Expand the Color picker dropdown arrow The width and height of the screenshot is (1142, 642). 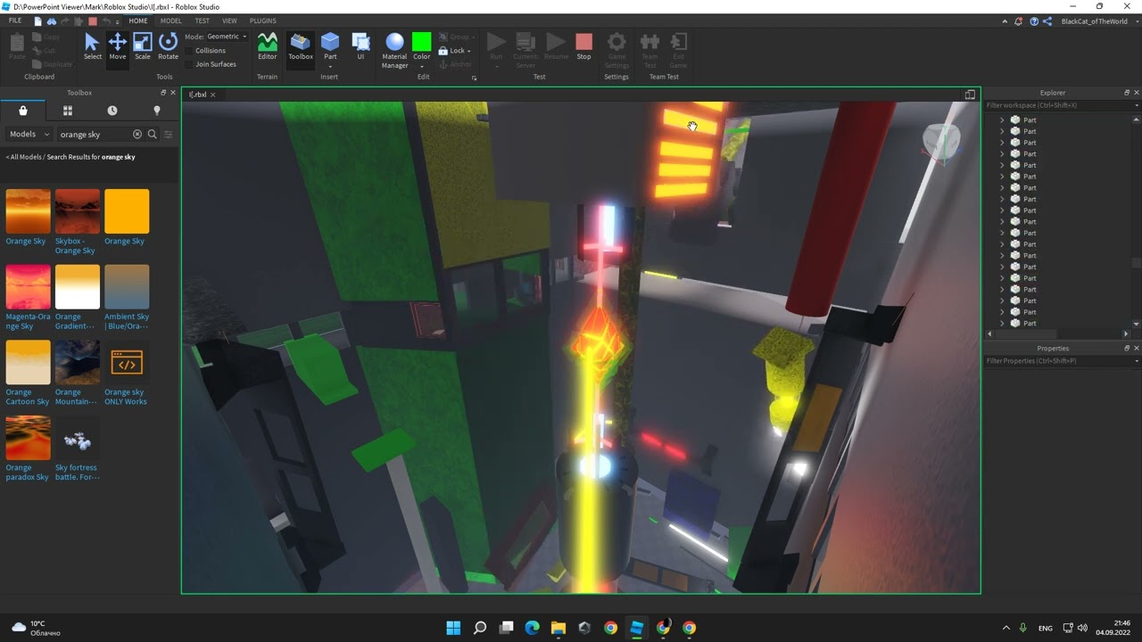tap(422, 66)
